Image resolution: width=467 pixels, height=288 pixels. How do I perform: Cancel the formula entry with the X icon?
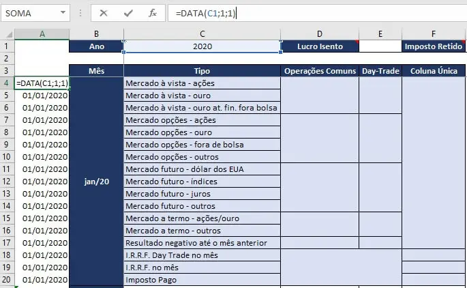click(104, 13)
